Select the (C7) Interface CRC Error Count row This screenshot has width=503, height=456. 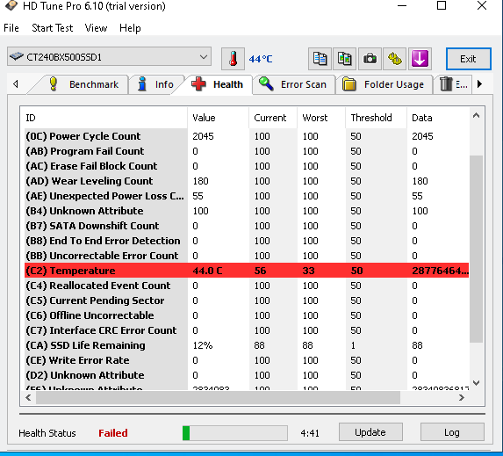click(x=247, y=330)
